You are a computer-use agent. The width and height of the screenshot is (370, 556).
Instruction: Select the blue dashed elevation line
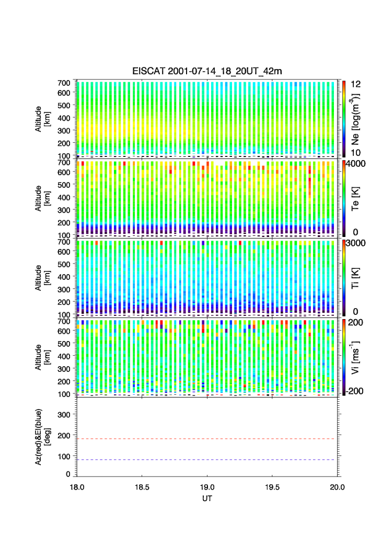click(x=207, y=460)
